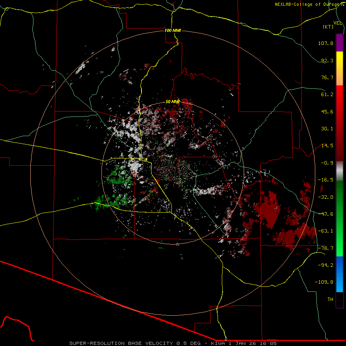Click the gray near-zero color bar segment

pos(339,171)
